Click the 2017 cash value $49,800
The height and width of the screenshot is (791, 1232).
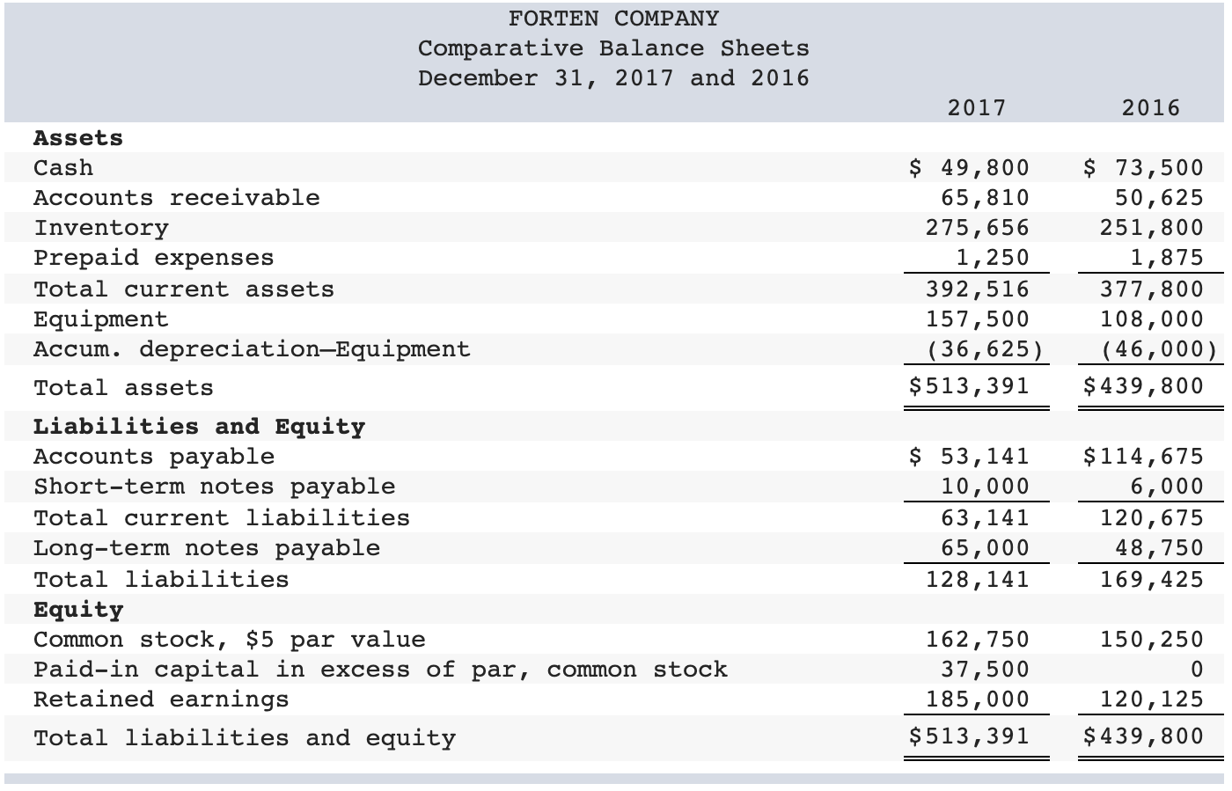coord(968,167)
